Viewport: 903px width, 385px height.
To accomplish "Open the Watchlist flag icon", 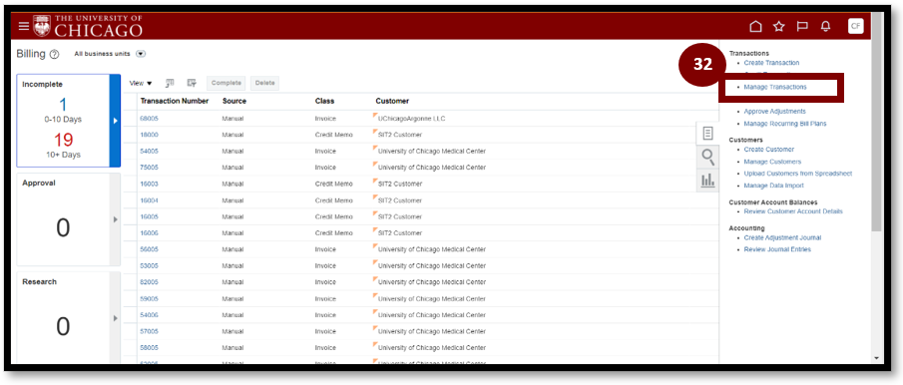I will [x=802, y=27].
